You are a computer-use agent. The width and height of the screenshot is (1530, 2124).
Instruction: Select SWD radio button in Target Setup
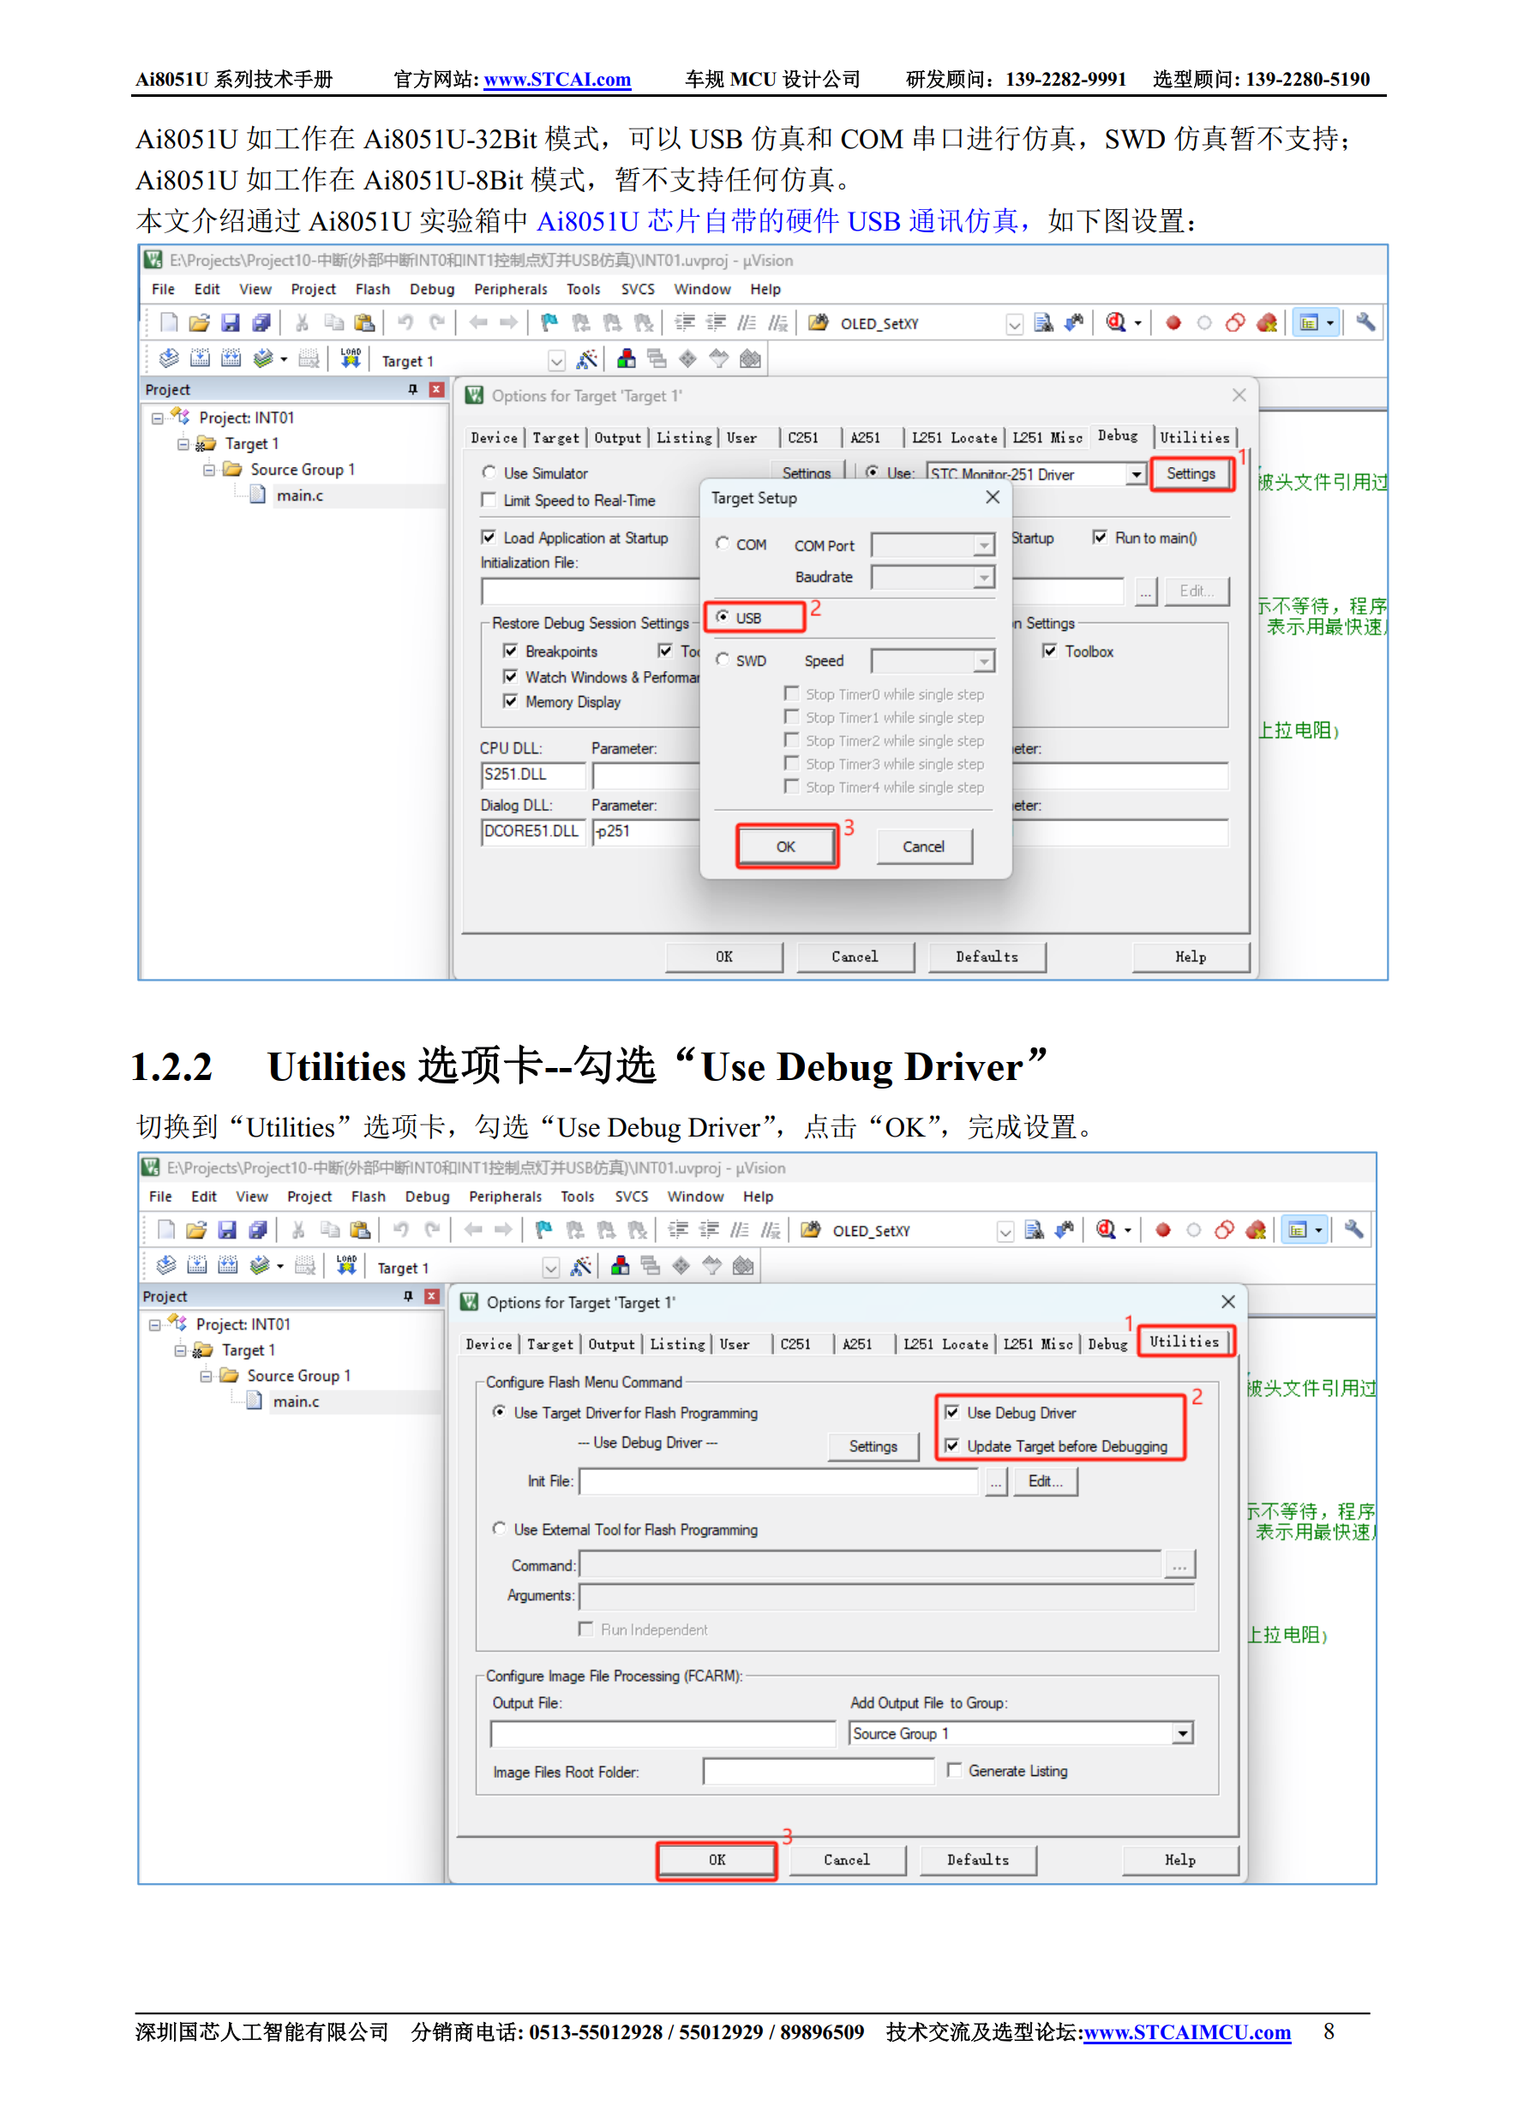tap(722, 660)
